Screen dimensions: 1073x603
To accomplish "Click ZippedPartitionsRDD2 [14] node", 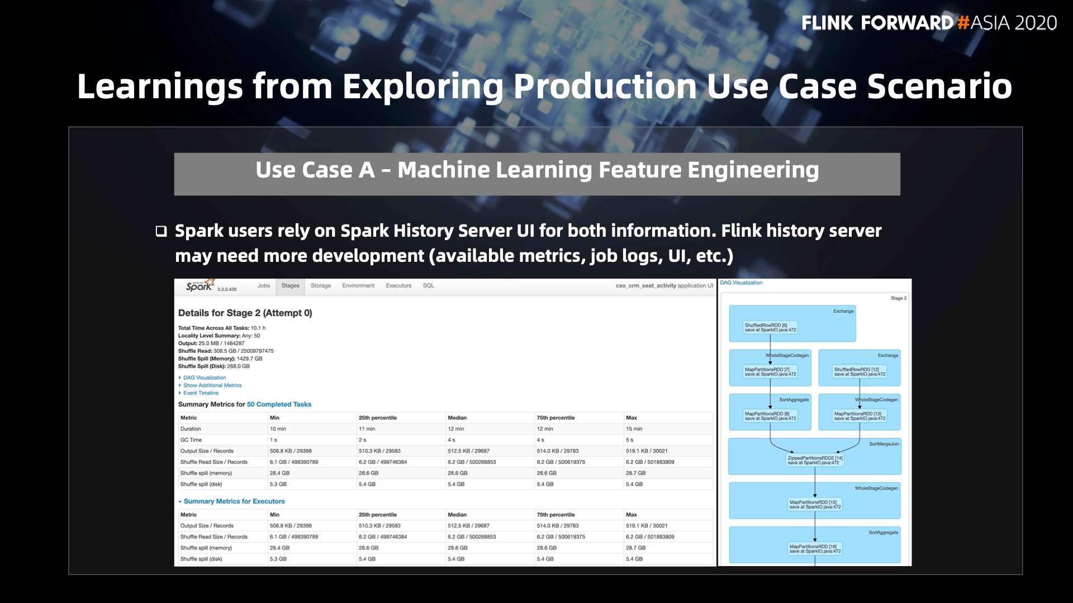I will [x=815, y=460].
